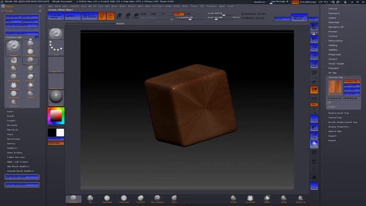
Task: Toggle the orange Local symmetry icon
Action: pos(314,90)
